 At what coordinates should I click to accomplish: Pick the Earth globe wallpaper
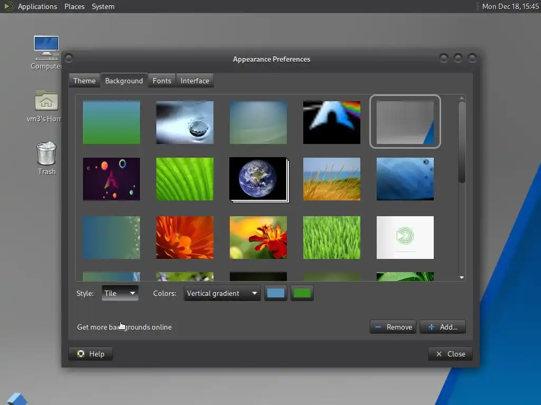pos(259,179)
